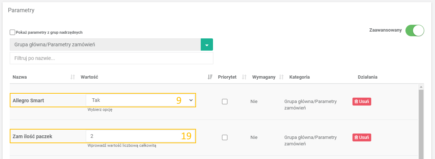Sort the table by Nazwa column icon

(72, 77)
